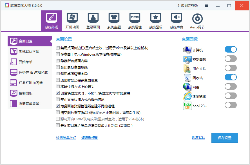Click the 用户文件 folder icon image
The width and height of the screenshot is (250, 165).
coord(187,69)
